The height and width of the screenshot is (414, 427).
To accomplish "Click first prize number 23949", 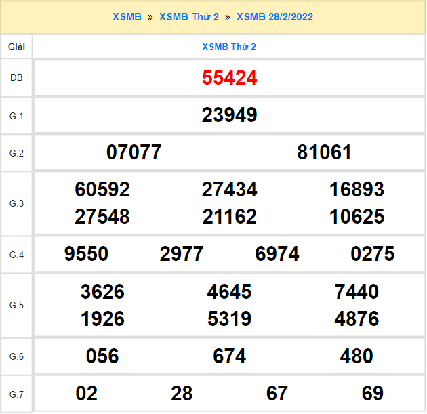I will click(229, 115).
